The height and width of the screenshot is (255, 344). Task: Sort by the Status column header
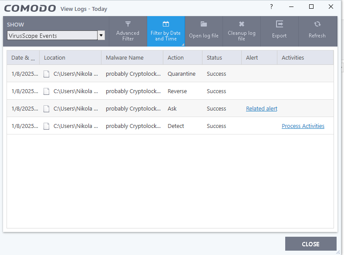222,58
